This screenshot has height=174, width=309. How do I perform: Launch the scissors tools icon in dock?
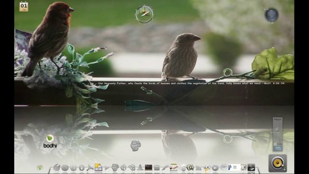click(x=132, y=168)
